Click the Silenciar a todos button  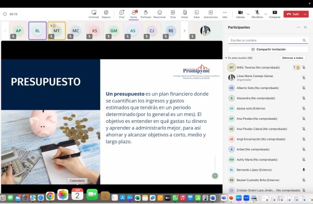292,58
